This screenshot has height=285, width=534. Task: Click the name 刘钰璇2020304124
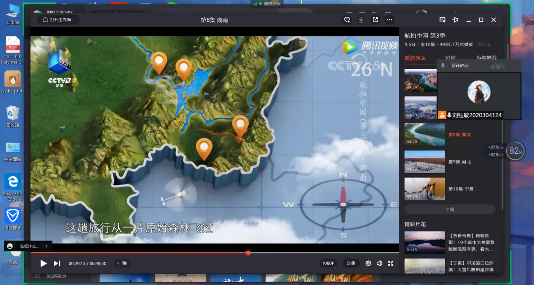477,115
